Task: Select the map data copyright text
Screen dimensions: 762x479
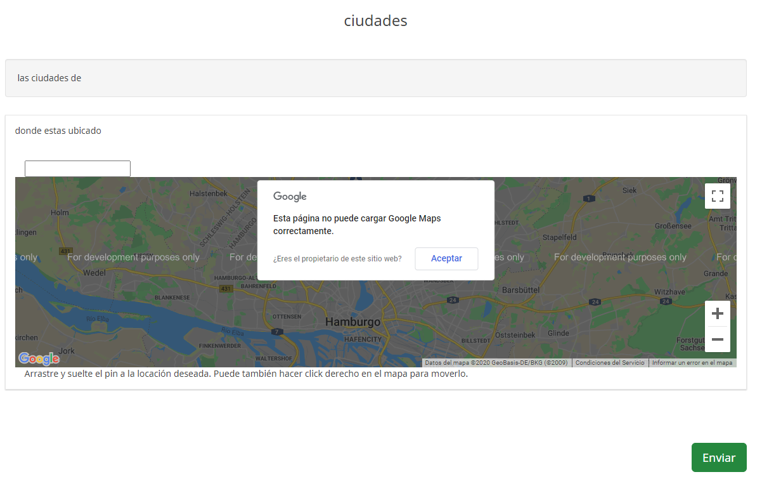Action: tap(496, 363)
